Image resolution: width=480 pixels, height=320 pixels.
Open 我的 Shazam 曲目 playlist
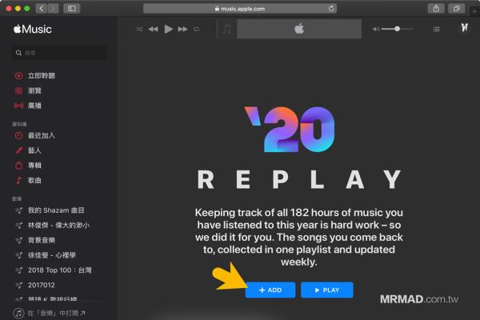50,210
